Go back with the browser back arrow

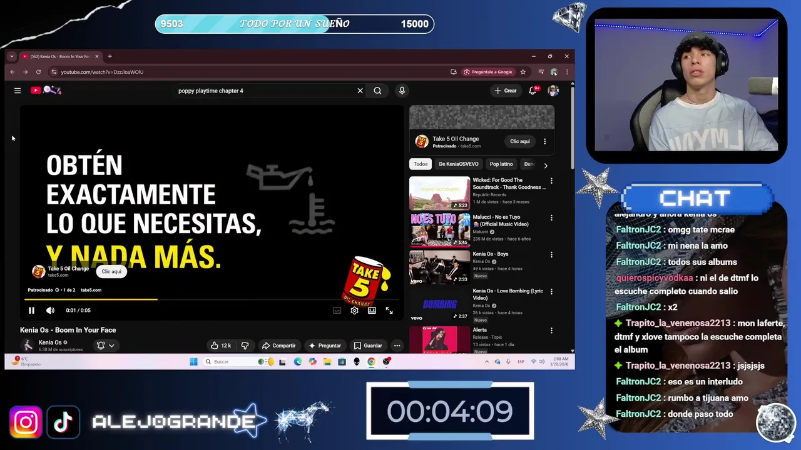point(12,72)
